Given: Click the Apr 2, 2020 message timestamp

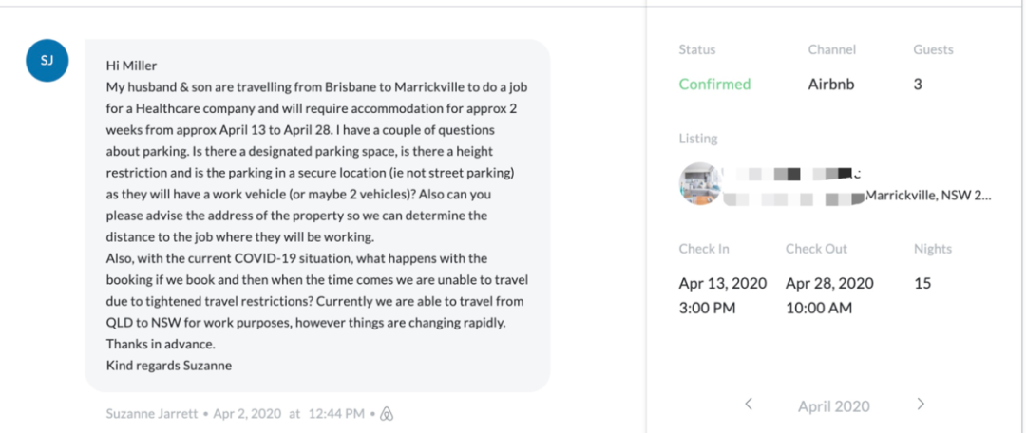Looking at the screenshot, I should (247, 413).
